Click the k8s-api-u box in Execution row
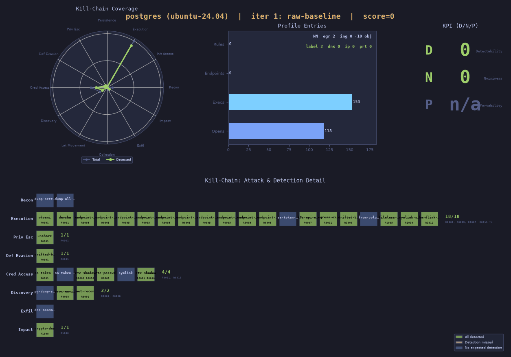This screenshot has height=357, width=511. (x=308, y=219)
